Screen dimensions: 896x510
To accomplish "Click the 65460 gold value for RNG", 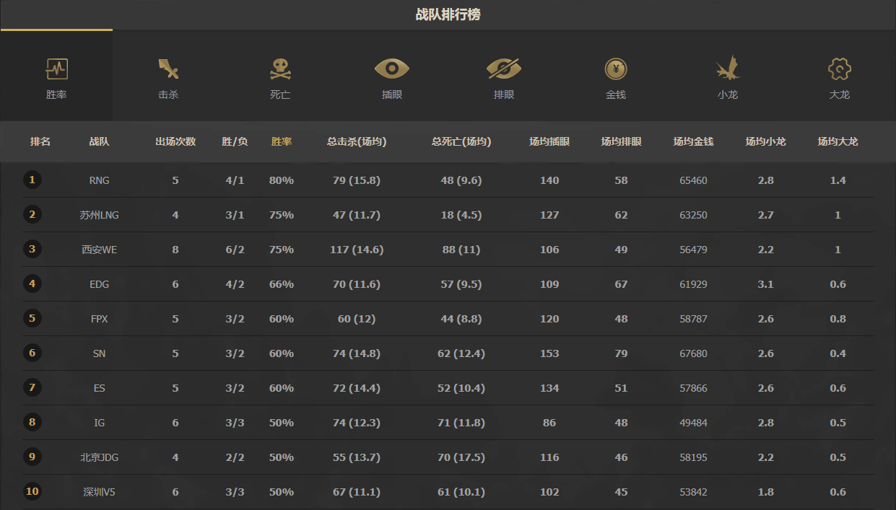I will pyautogui.click(x=694, y=180).
